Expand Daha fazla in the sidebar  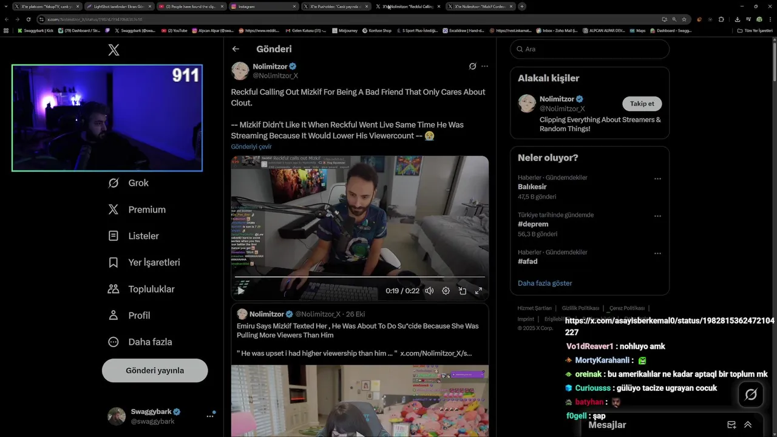pos(140,342)
